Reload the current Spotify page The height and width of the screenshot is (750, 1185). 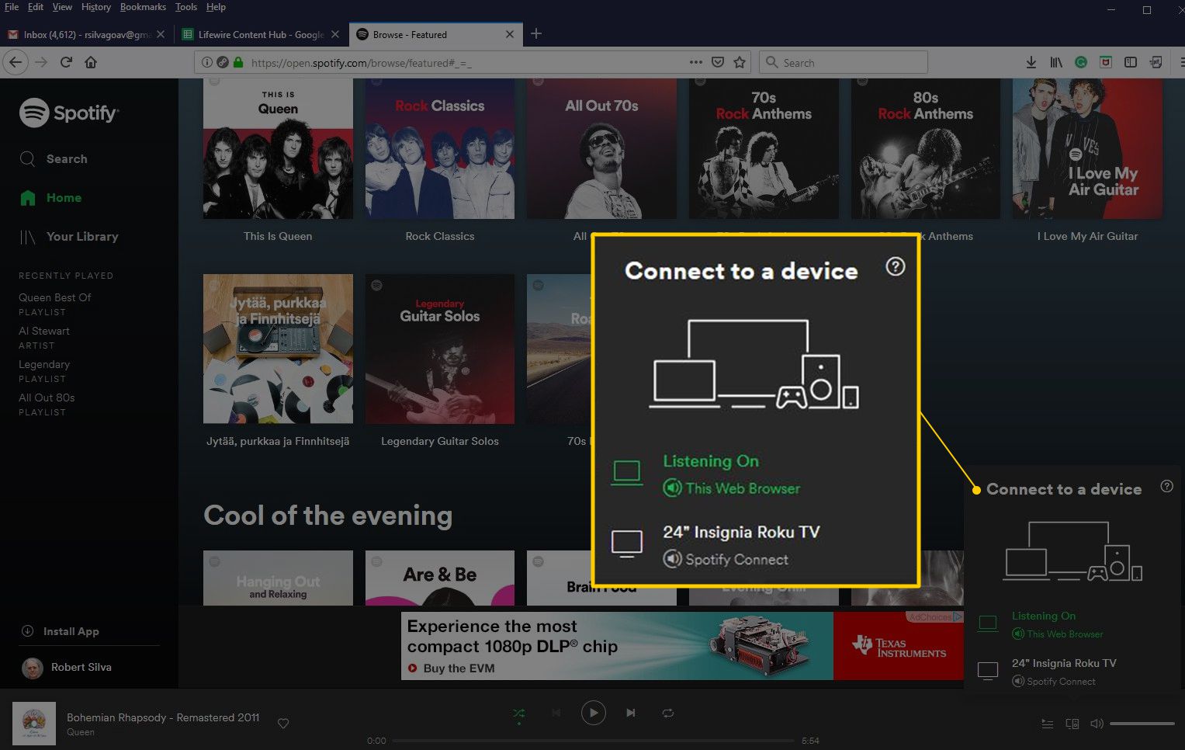66,62
